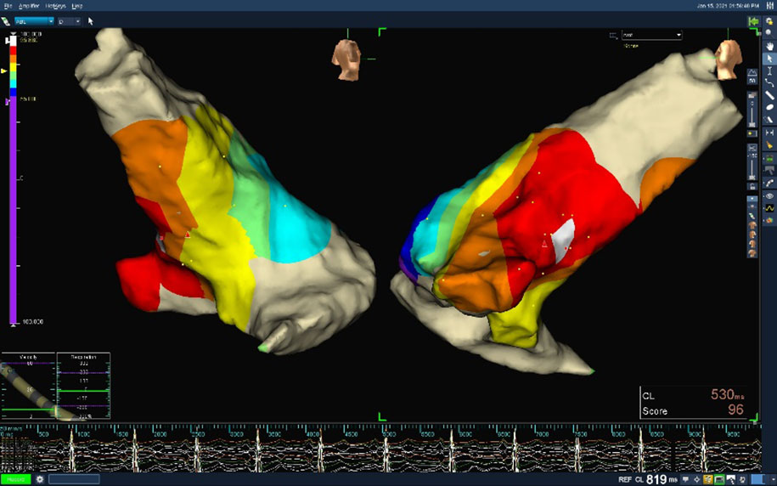Click the green back arrow icon
The width and height of the screenshot is (777, 486).
pyautogui.click(x=752, y=20)
